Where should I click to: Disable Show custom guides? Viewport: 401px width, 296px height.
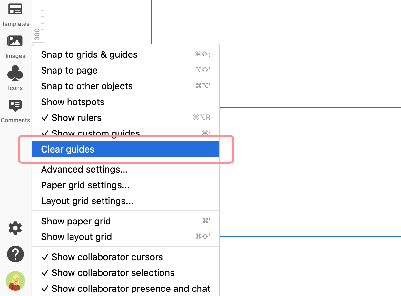pos(90,133)
